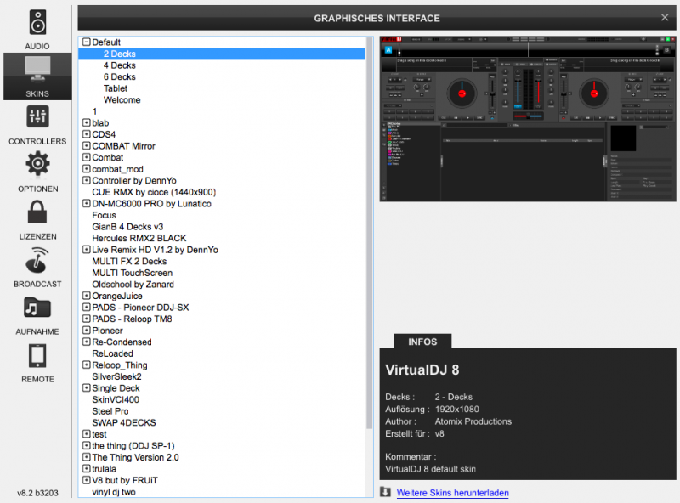Expand the trulala skin group
Viewport: 680px width, 503px height.
[x=87, y=468]
